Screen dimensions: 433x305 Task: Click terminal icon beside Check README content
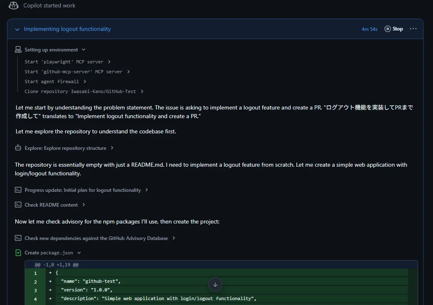(18, 205)
